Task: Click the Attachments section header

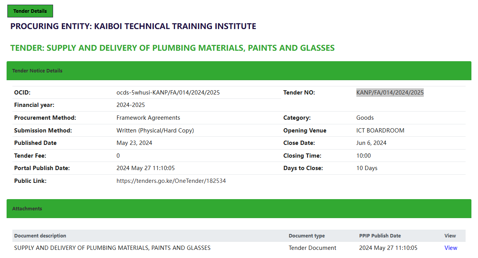Action: (239, 209)
